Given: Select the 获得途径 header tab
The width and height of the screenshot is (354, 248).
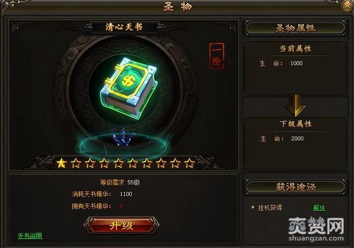Looking at the screenshot, I should [x=295, y=187].
